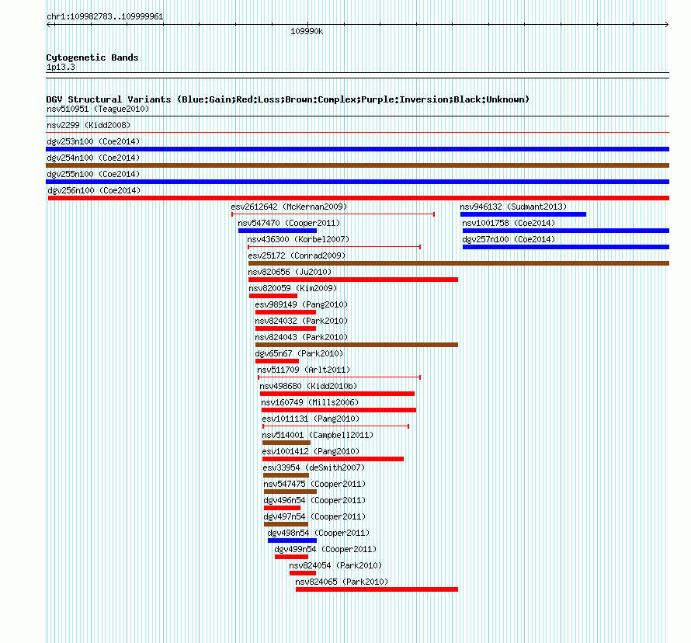Click the dgv257n100 (Coe2014) label
This screenshot has width=691, height=643.
tap(509, 239)
